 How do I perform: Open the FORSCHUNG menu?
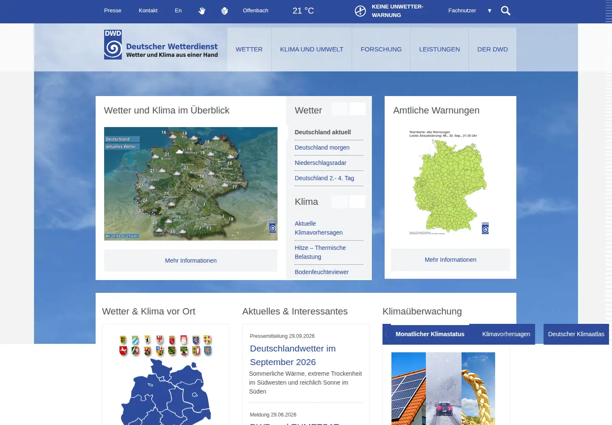[x=381, y=49]
